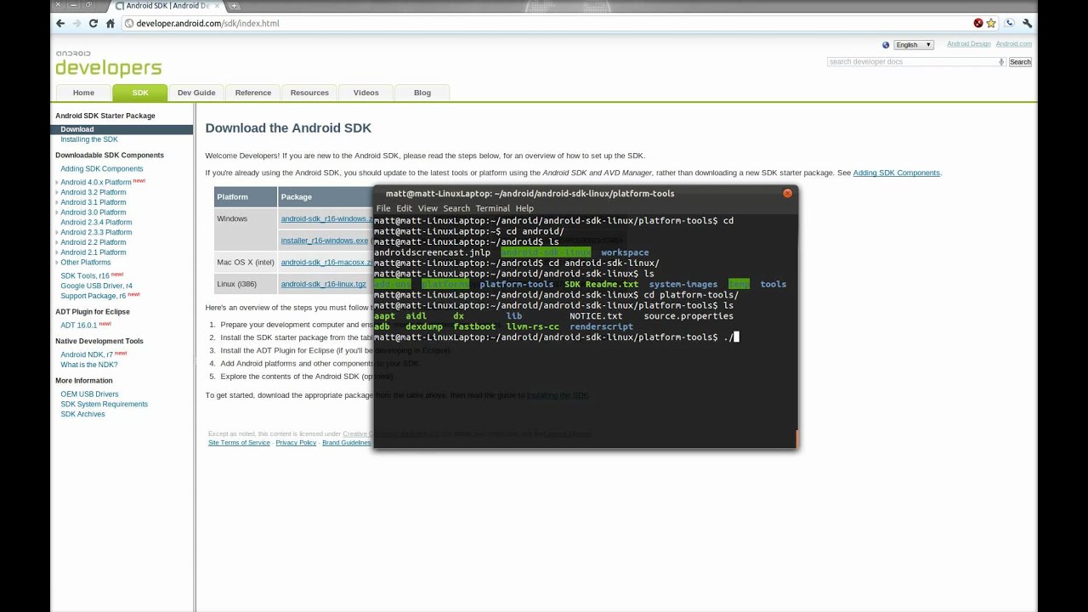The height and width of the screenshot is (612, 1088).
Task: Expand the Android 2.2 Platform arrow
Action: pos(57,242)
